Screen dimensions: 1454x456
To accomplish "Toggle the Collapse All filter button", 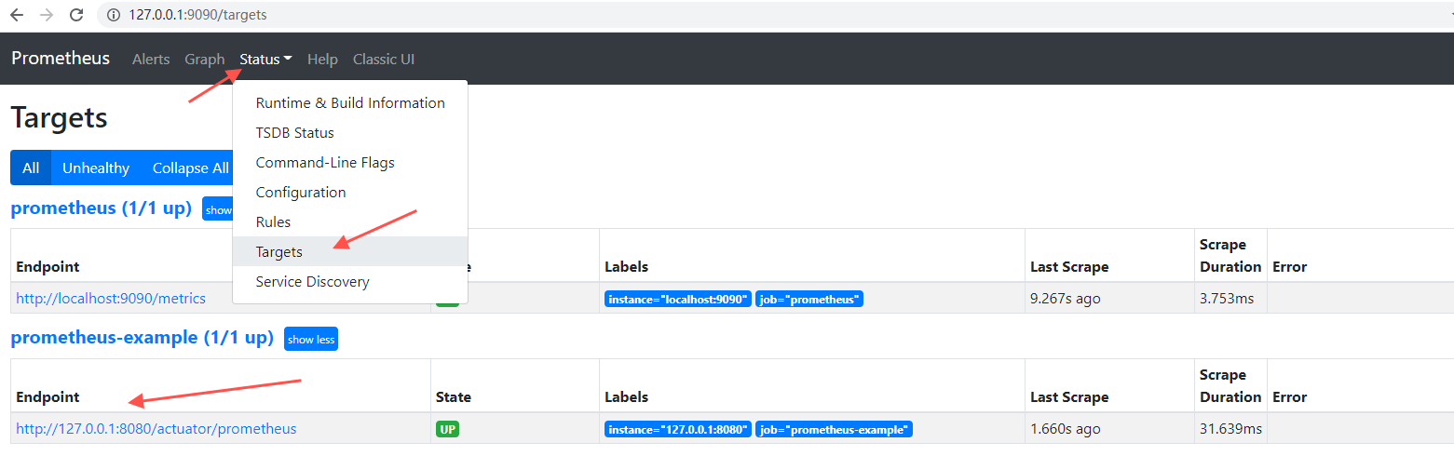I will point(190,168).
